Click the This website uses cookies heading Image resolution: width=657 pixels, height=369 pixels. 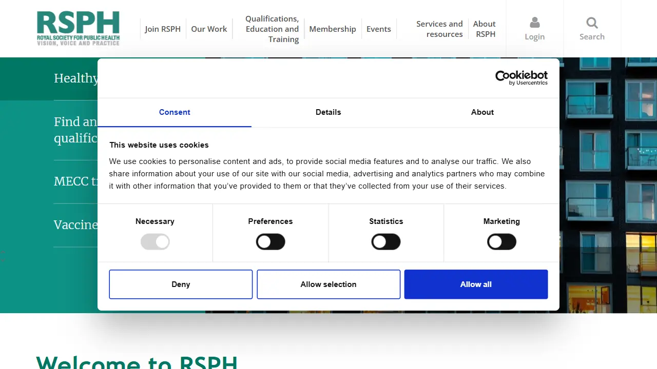tap(159, 145)
